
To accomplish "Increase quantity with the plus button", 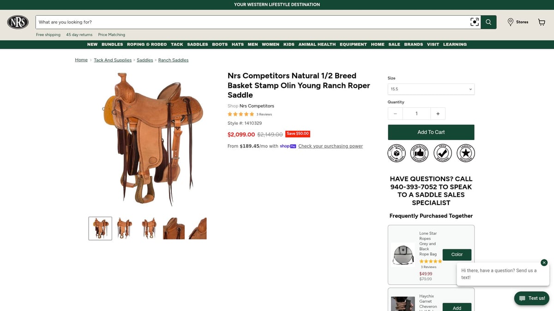I will click(x=438, y=114).
